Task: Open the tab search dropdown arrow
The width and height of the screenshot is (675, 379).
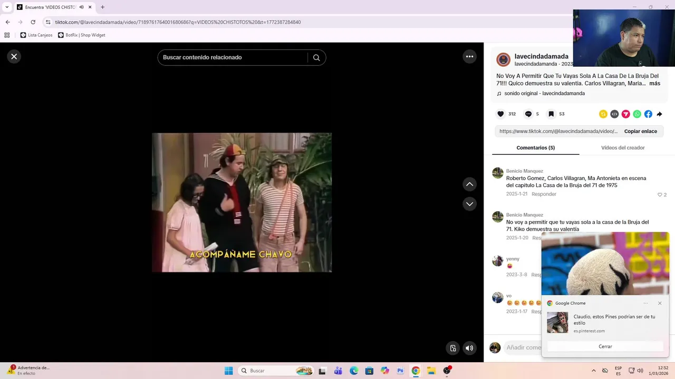Action: tap(7, 7)
